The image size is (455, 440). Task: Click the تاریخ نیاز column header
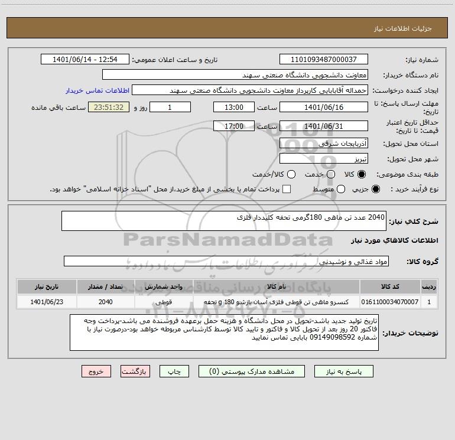click(x=47, y=286)
